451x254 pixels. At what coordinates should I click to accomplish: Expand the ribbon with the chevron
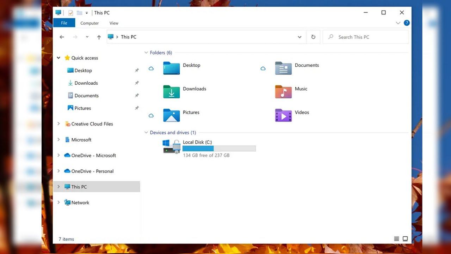[x=398, y=23]
